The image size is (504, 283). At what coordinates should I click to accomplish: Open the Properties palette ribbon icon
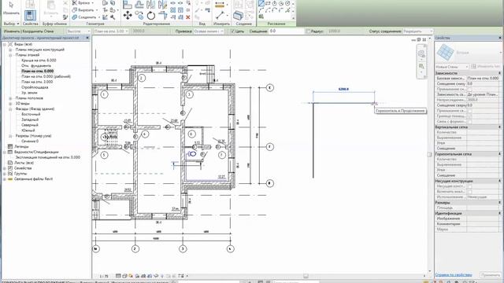pos(31,16)
